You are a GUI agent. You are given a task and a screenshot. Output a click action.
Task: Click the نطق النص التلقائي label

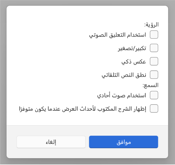click(124, 75)
